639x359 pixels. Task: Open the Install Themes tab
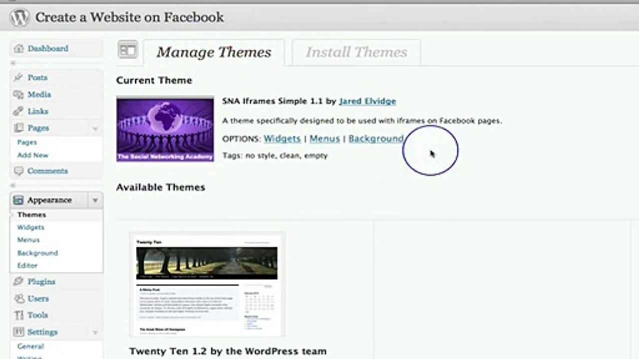pos(356,52)
